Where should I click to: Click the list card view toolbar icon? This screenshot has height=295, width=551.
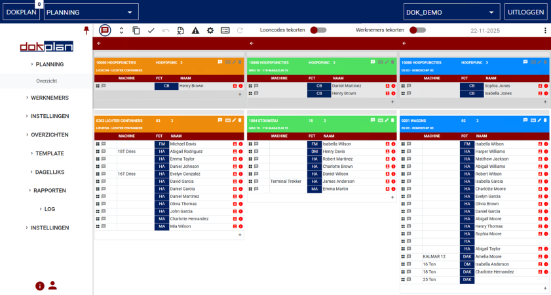coord(225,31)
